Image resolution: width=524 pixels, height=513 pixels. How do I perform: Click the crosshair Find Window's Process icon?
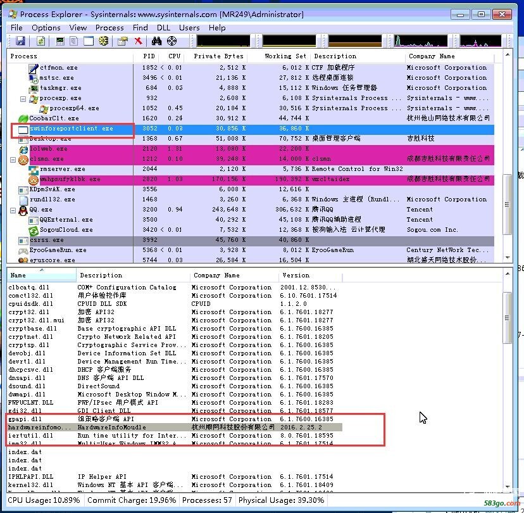tap(172, 41)
